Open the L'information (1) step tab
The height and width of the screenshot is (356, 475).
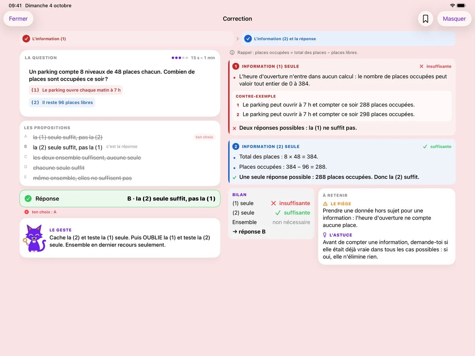pyautogui.click(x=127, y=39)
